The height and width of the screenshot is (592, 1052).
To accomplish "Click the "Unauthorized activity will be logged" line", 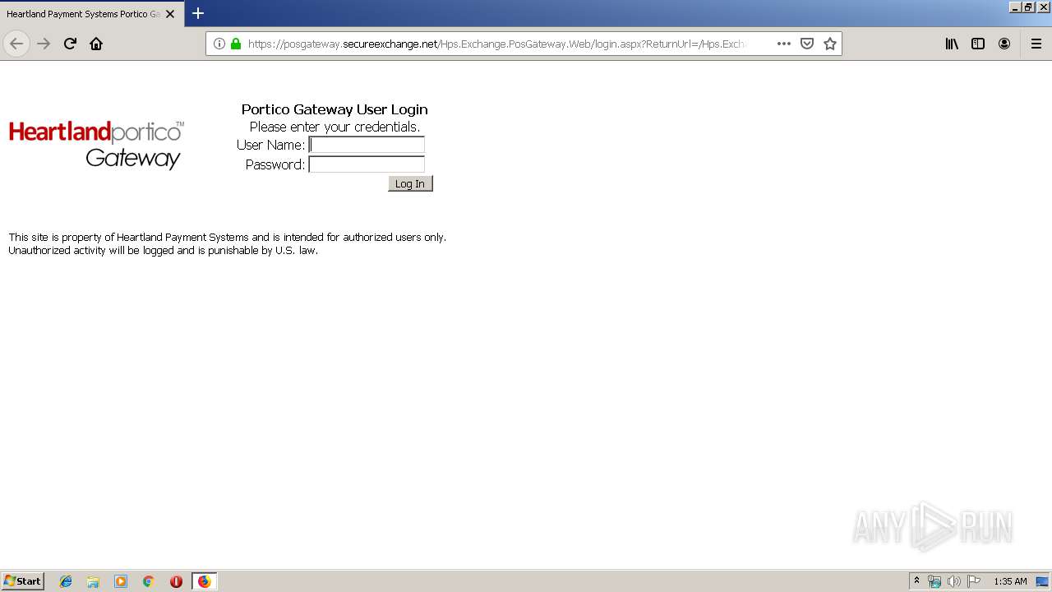I will pyautogui.click(x=163, y=250).
